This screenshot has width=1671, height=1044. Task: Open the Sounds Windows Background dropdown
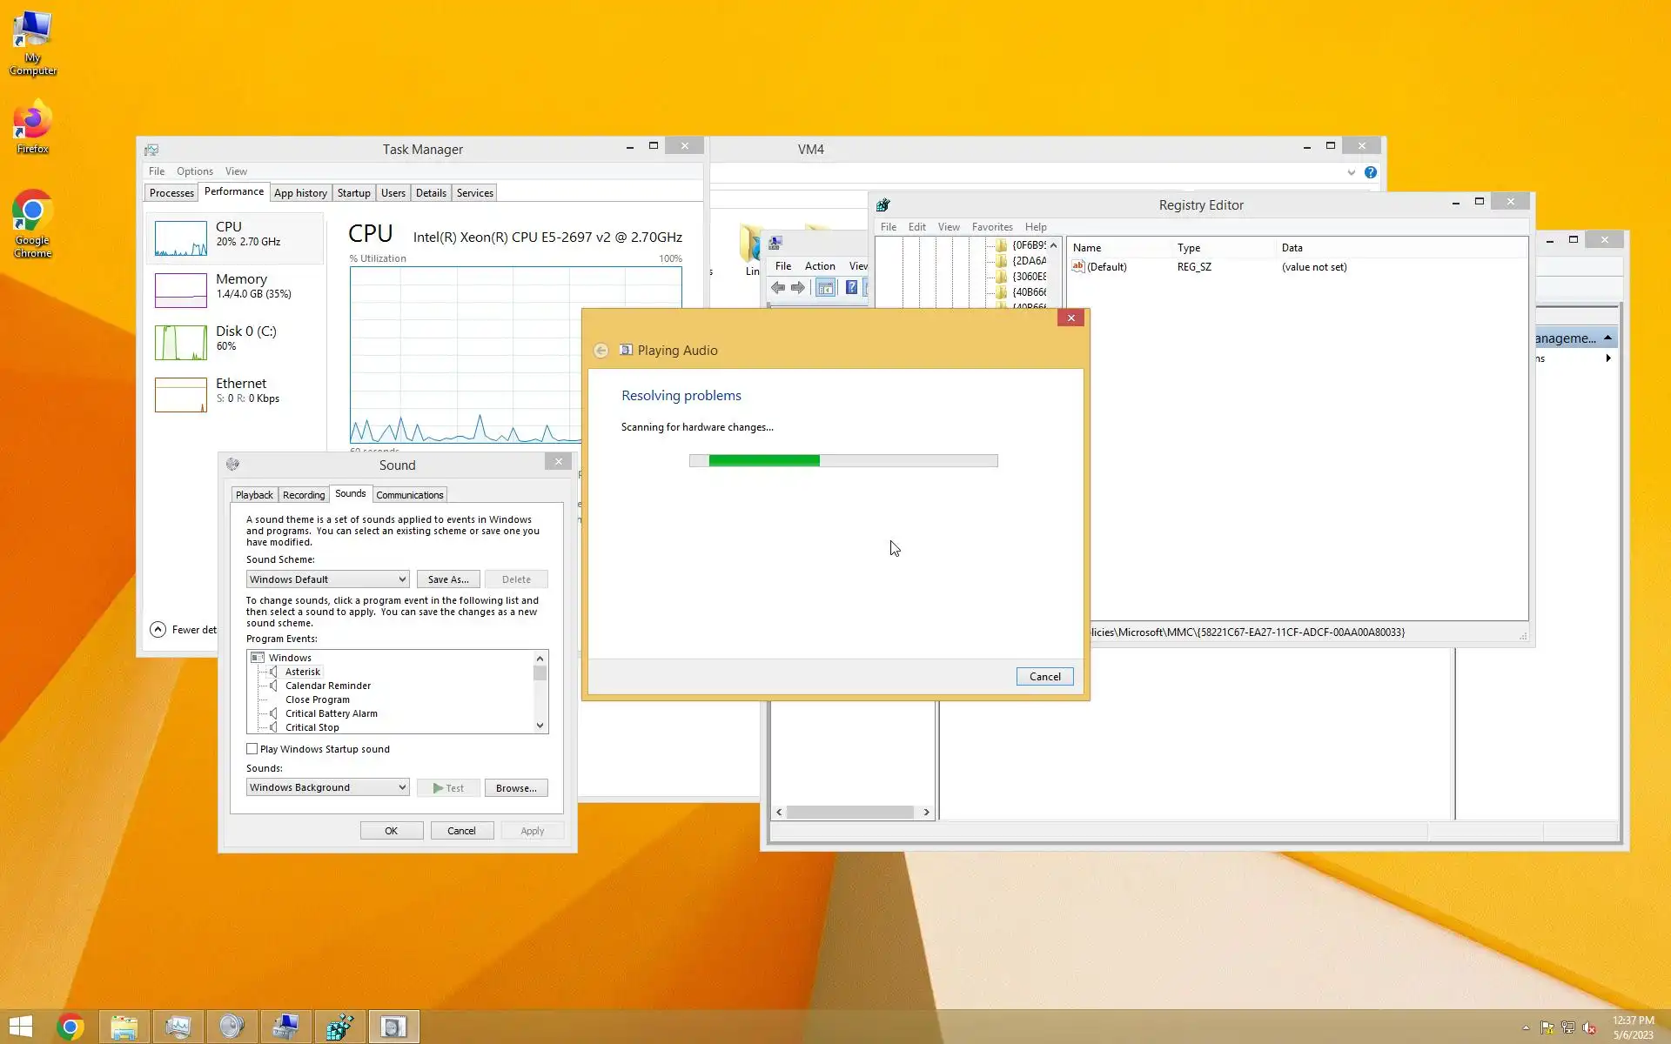pos(327,787)
